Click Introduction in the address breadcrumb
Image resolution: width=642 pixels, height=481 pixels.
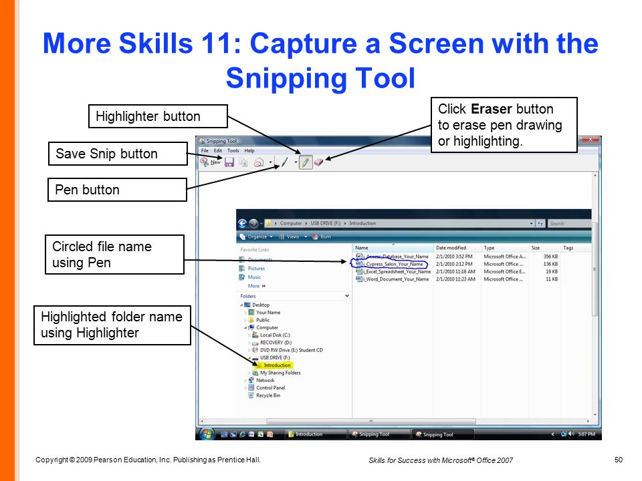coord(362,223)
